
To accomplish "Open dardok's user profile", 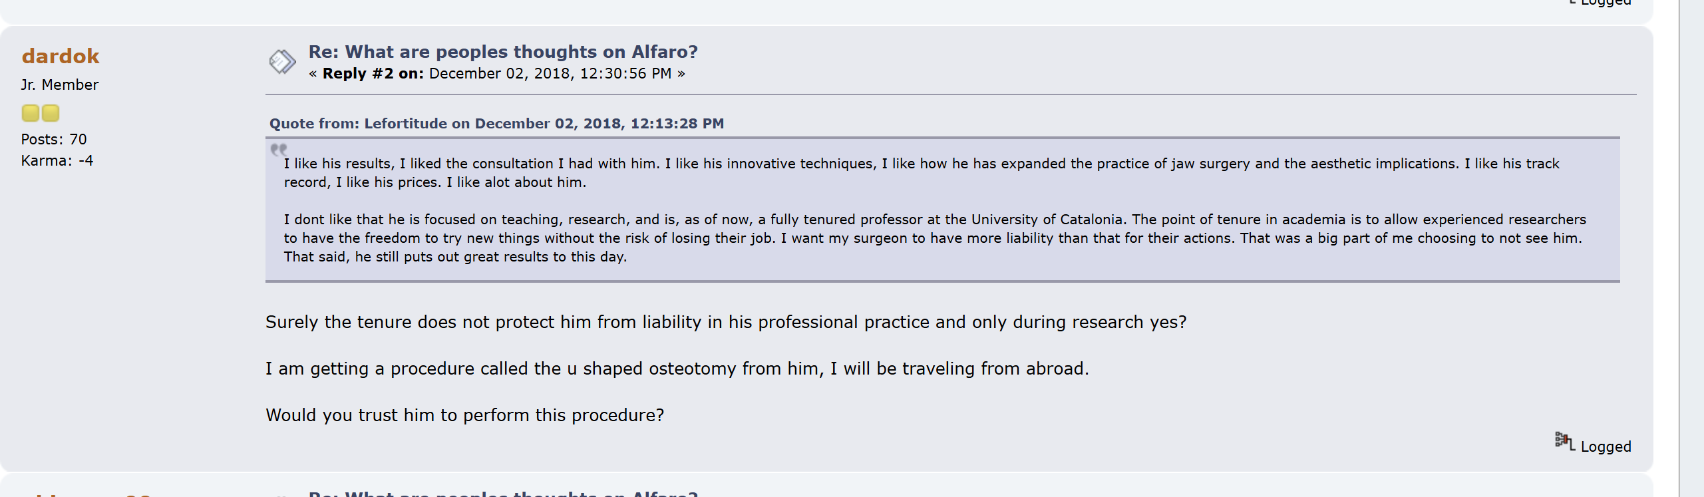I will pos(60,57).
